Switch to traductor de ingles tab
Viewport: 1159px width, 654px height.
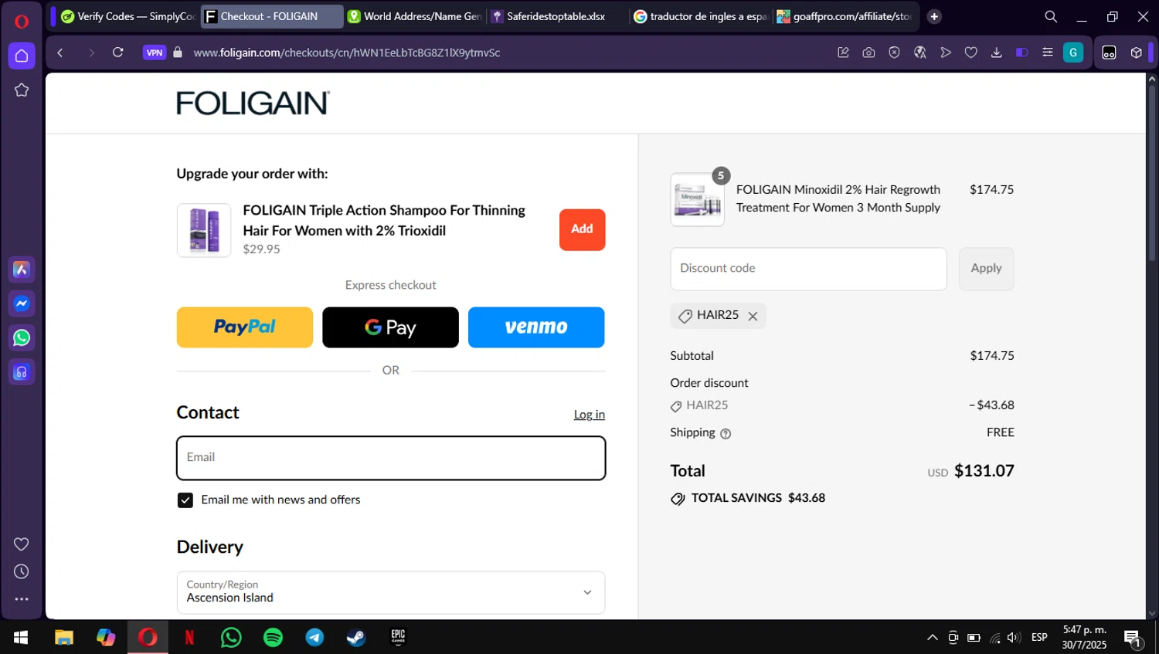(701, 16)
